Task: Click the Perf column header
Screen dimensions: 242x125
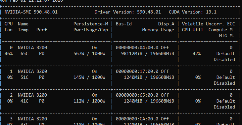Action: (42, 30)
